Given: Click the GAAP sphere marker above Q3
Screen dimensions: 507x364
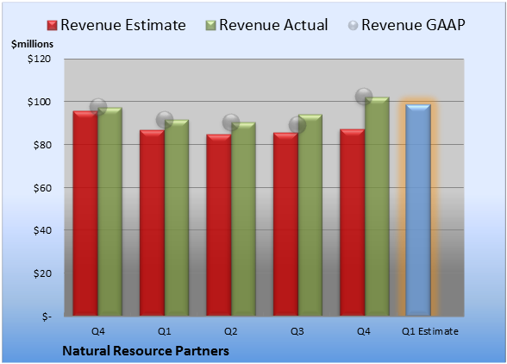Looking at the screenshot, I should pyautogui.click(x=297, y=125).
